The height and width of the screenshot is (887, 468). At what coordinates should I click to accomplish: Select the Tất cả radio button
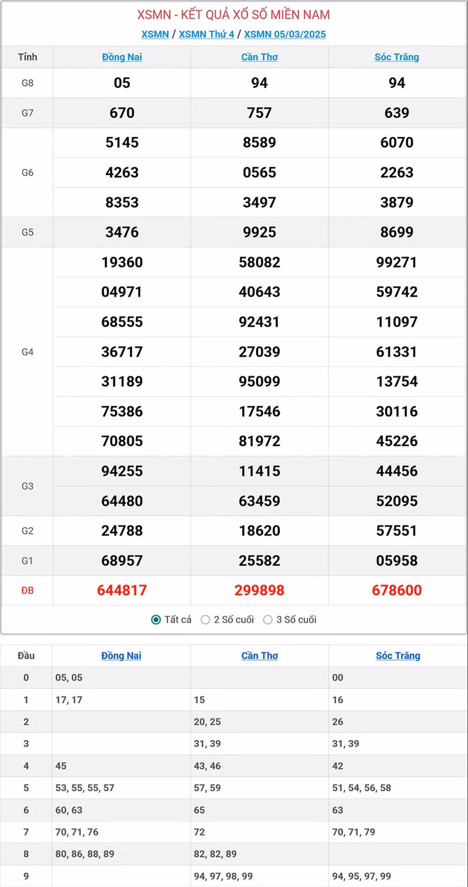tap(156, 620)
